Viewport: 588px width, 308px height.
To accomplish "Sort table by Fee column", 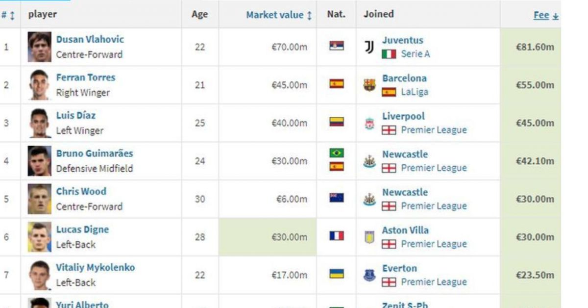I will click(545, 15).
